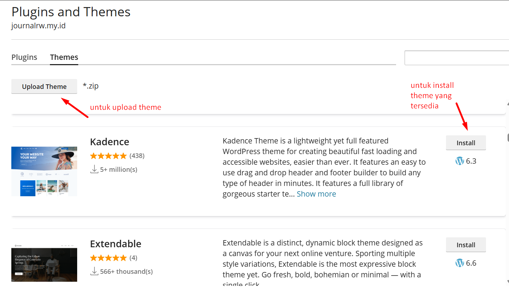Select the Themes tab
The height and width of the screenshot is (294, 509).
(64, 57)
